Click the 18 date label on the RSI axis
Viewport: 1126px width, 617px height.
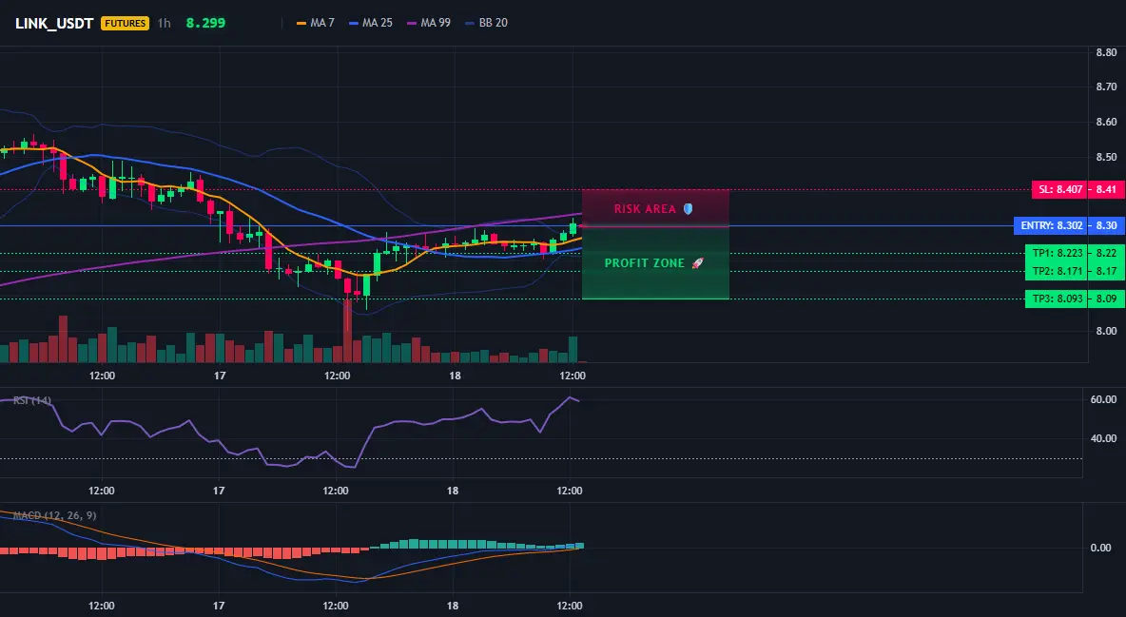click(x=453, y=491)
